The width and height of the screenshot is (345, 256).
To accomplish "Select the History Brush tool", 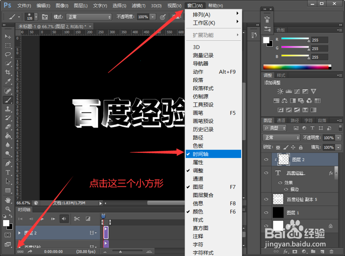I will coord(8,118).
